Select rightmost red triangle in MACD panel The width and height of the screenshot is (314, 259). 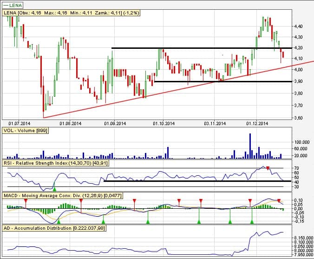(x=279, y=200)
